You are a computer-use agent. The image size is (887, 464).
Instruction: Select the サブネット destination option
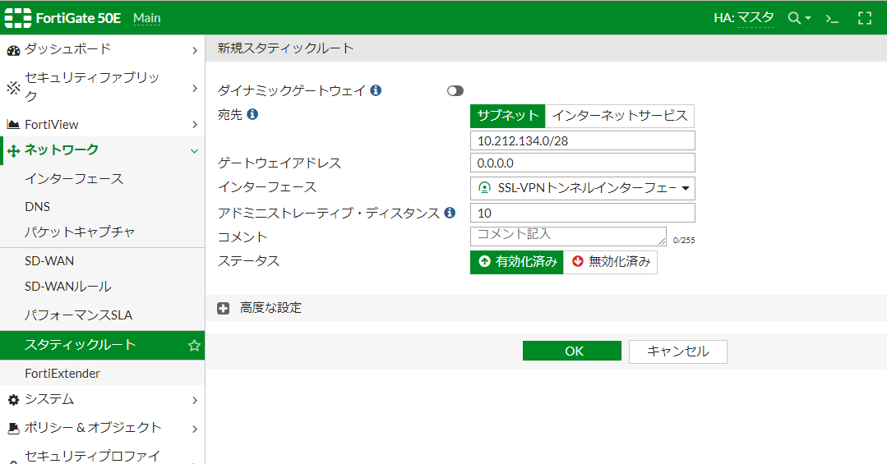(507, 116)
